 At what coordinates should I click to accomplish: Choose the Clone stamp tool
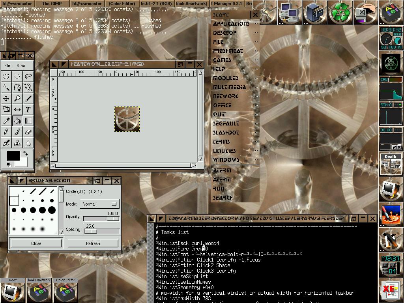(x=17, y=143)
